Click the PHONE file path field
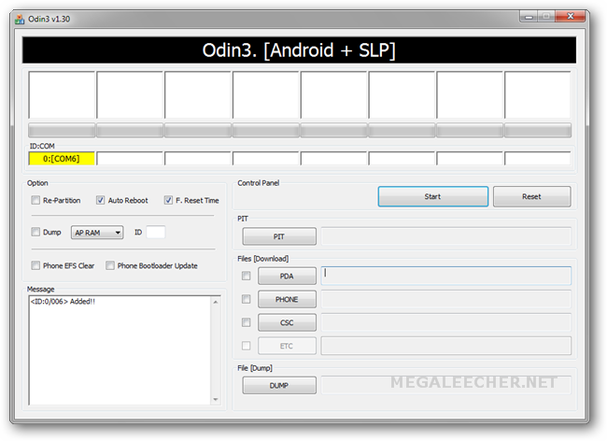The image size is (607, 441). point(446,299)
